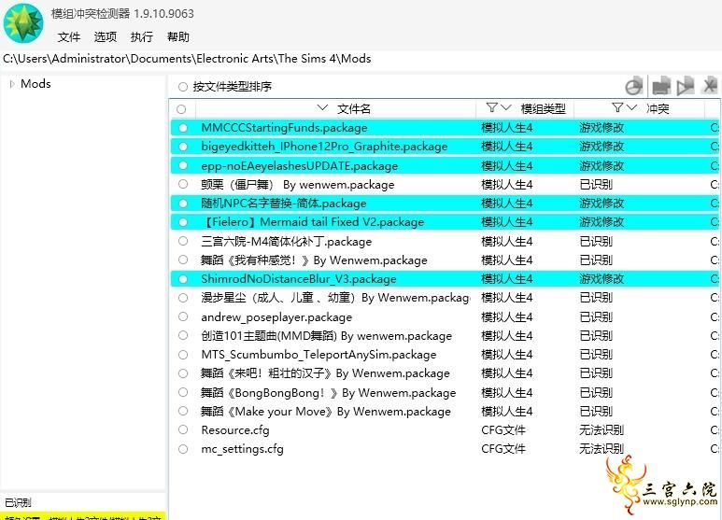Select file 舞蹈《BongBongBong！》By Wenwem.package
The image size is (722, 520).
(328, 392)
